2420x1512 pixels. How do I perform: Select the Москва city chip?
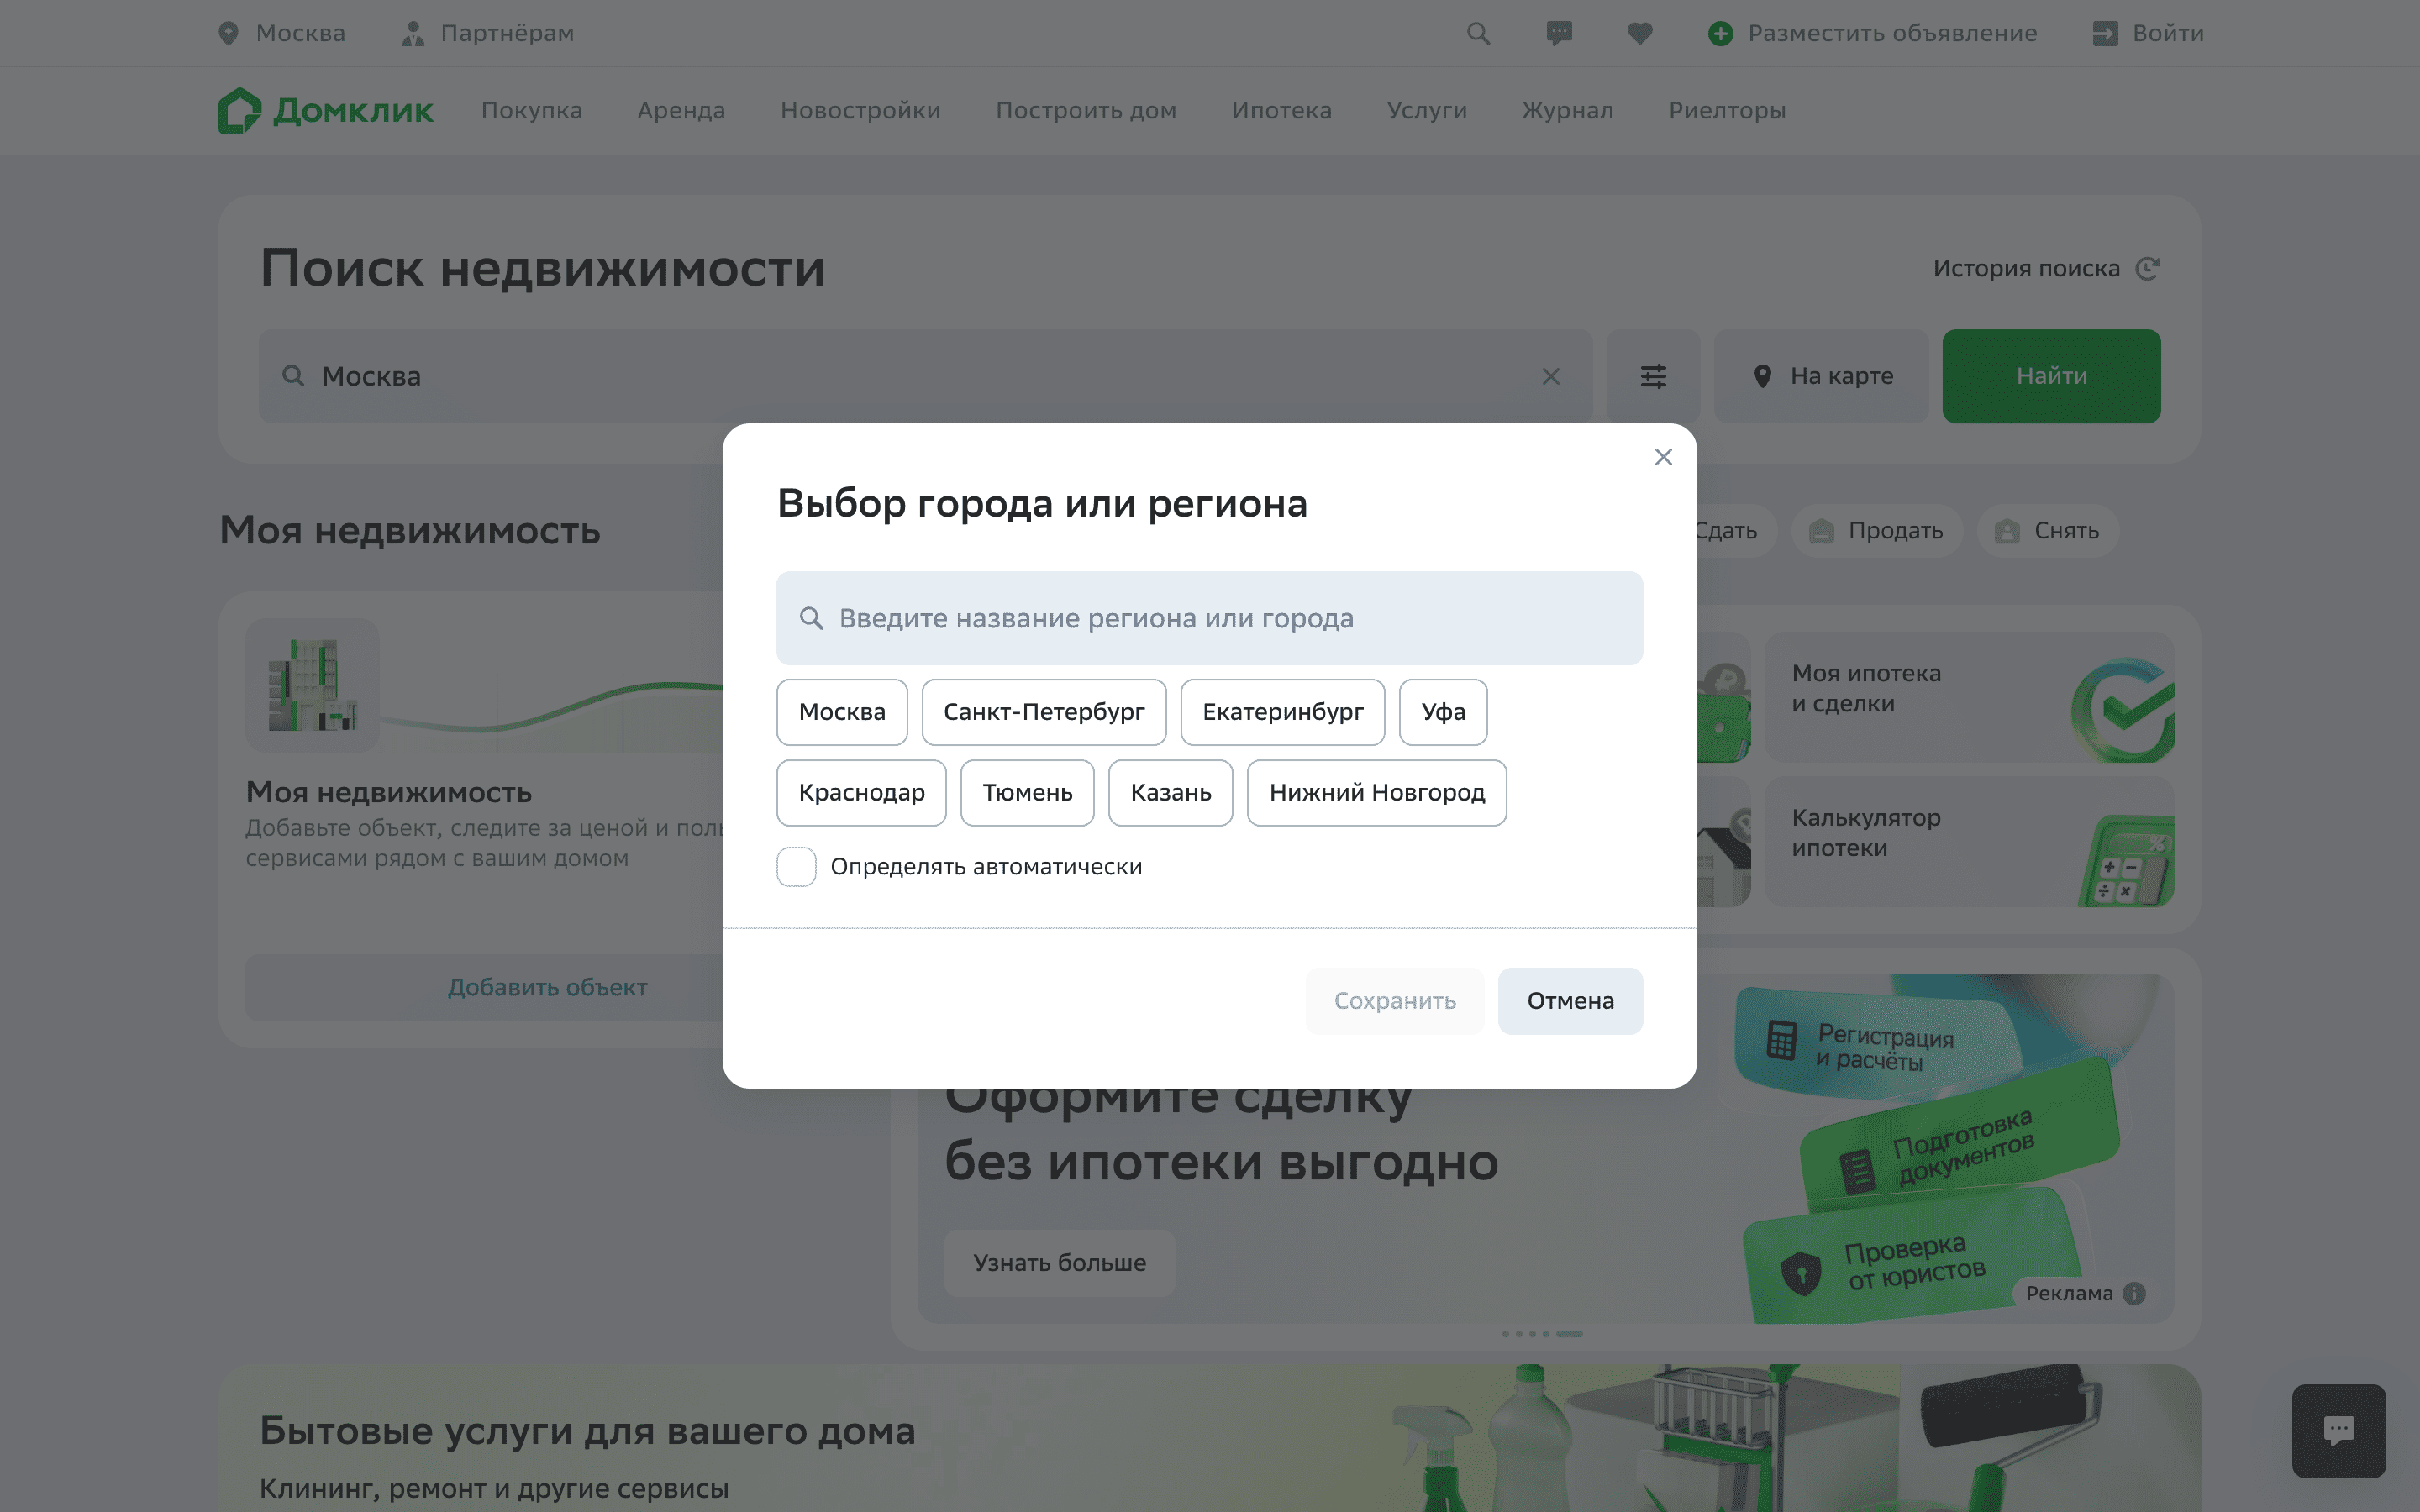[x=842, y=712]
